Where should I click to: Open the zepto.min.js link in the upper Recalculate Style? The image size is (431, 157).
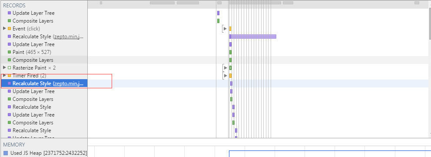point(68,37)
